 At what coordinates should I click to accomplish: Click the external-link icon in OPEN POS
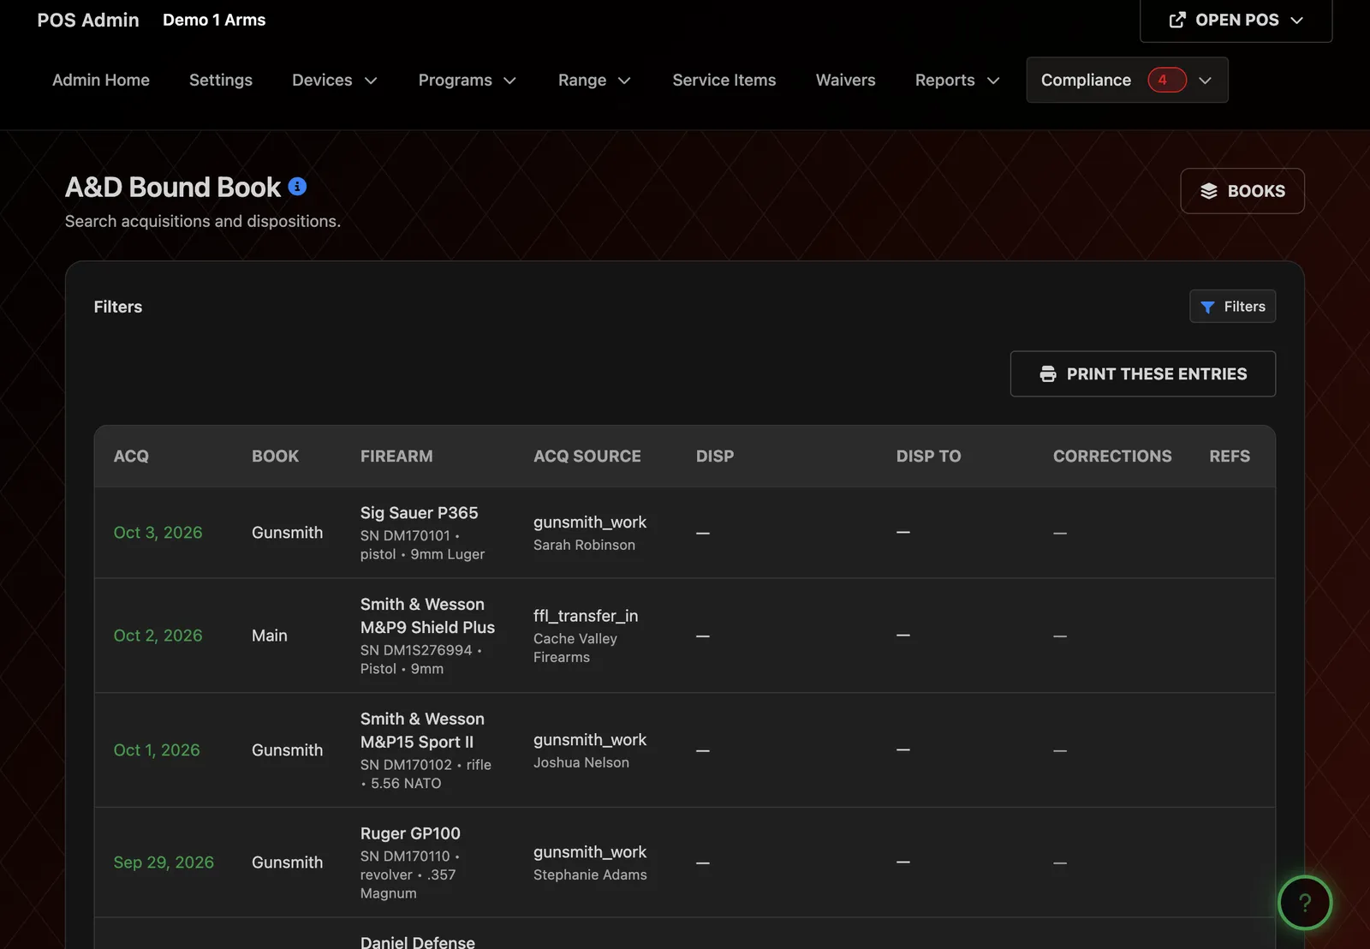(1177, 20)
